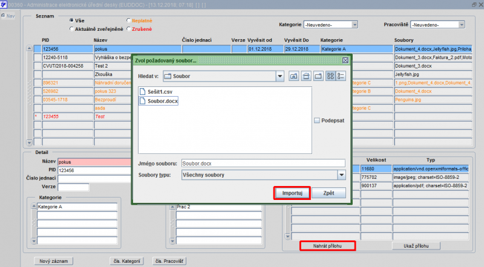Viewport: 484px width, 267px height.
Task: Switch file dialog to details view
Action: [x=341, y=76]
